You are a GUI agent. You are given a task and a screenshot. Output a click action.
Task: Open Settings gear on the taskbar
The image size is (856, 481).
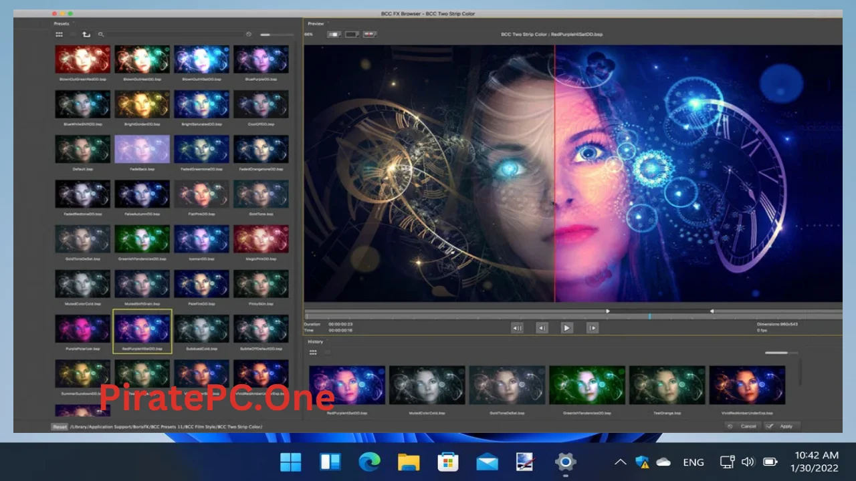pos(565,462)
